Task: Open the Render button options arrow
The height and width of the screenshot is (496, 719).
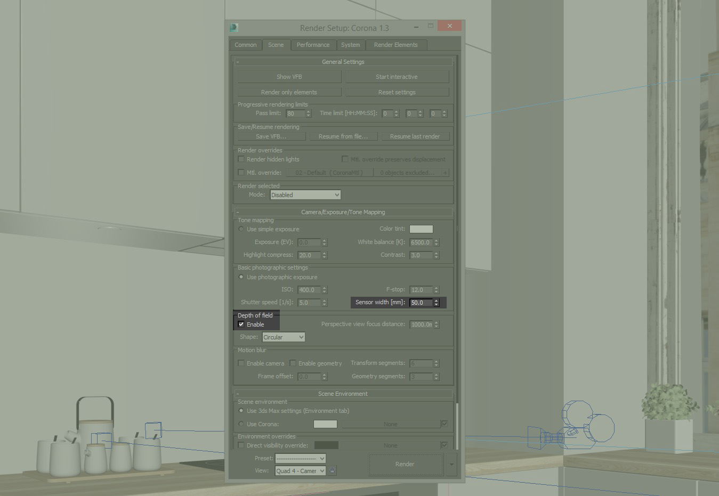Action: pos(451,464)
